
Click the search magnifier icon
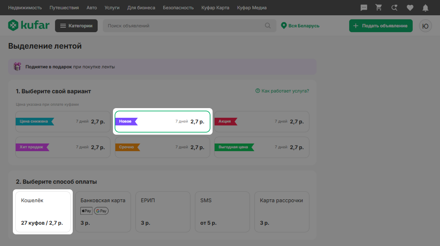(x=268, y=26)
